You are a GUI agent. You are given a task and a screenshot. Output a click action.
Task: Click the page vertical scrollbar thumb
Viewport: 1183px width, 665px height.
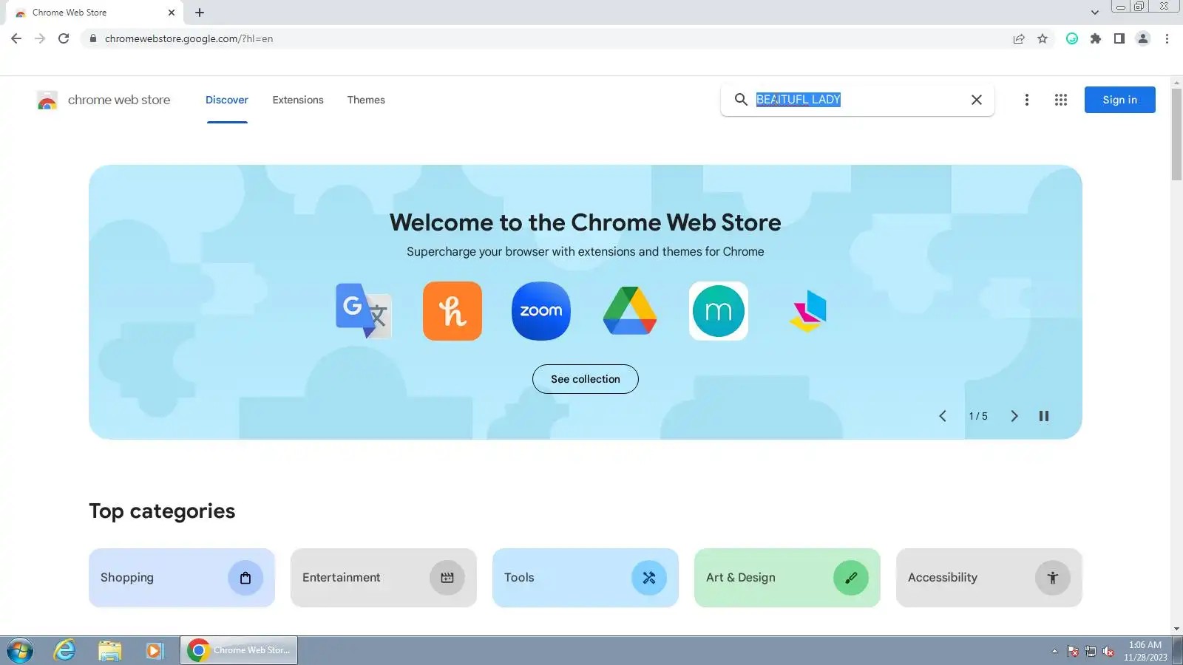(x=1176, y=134)
